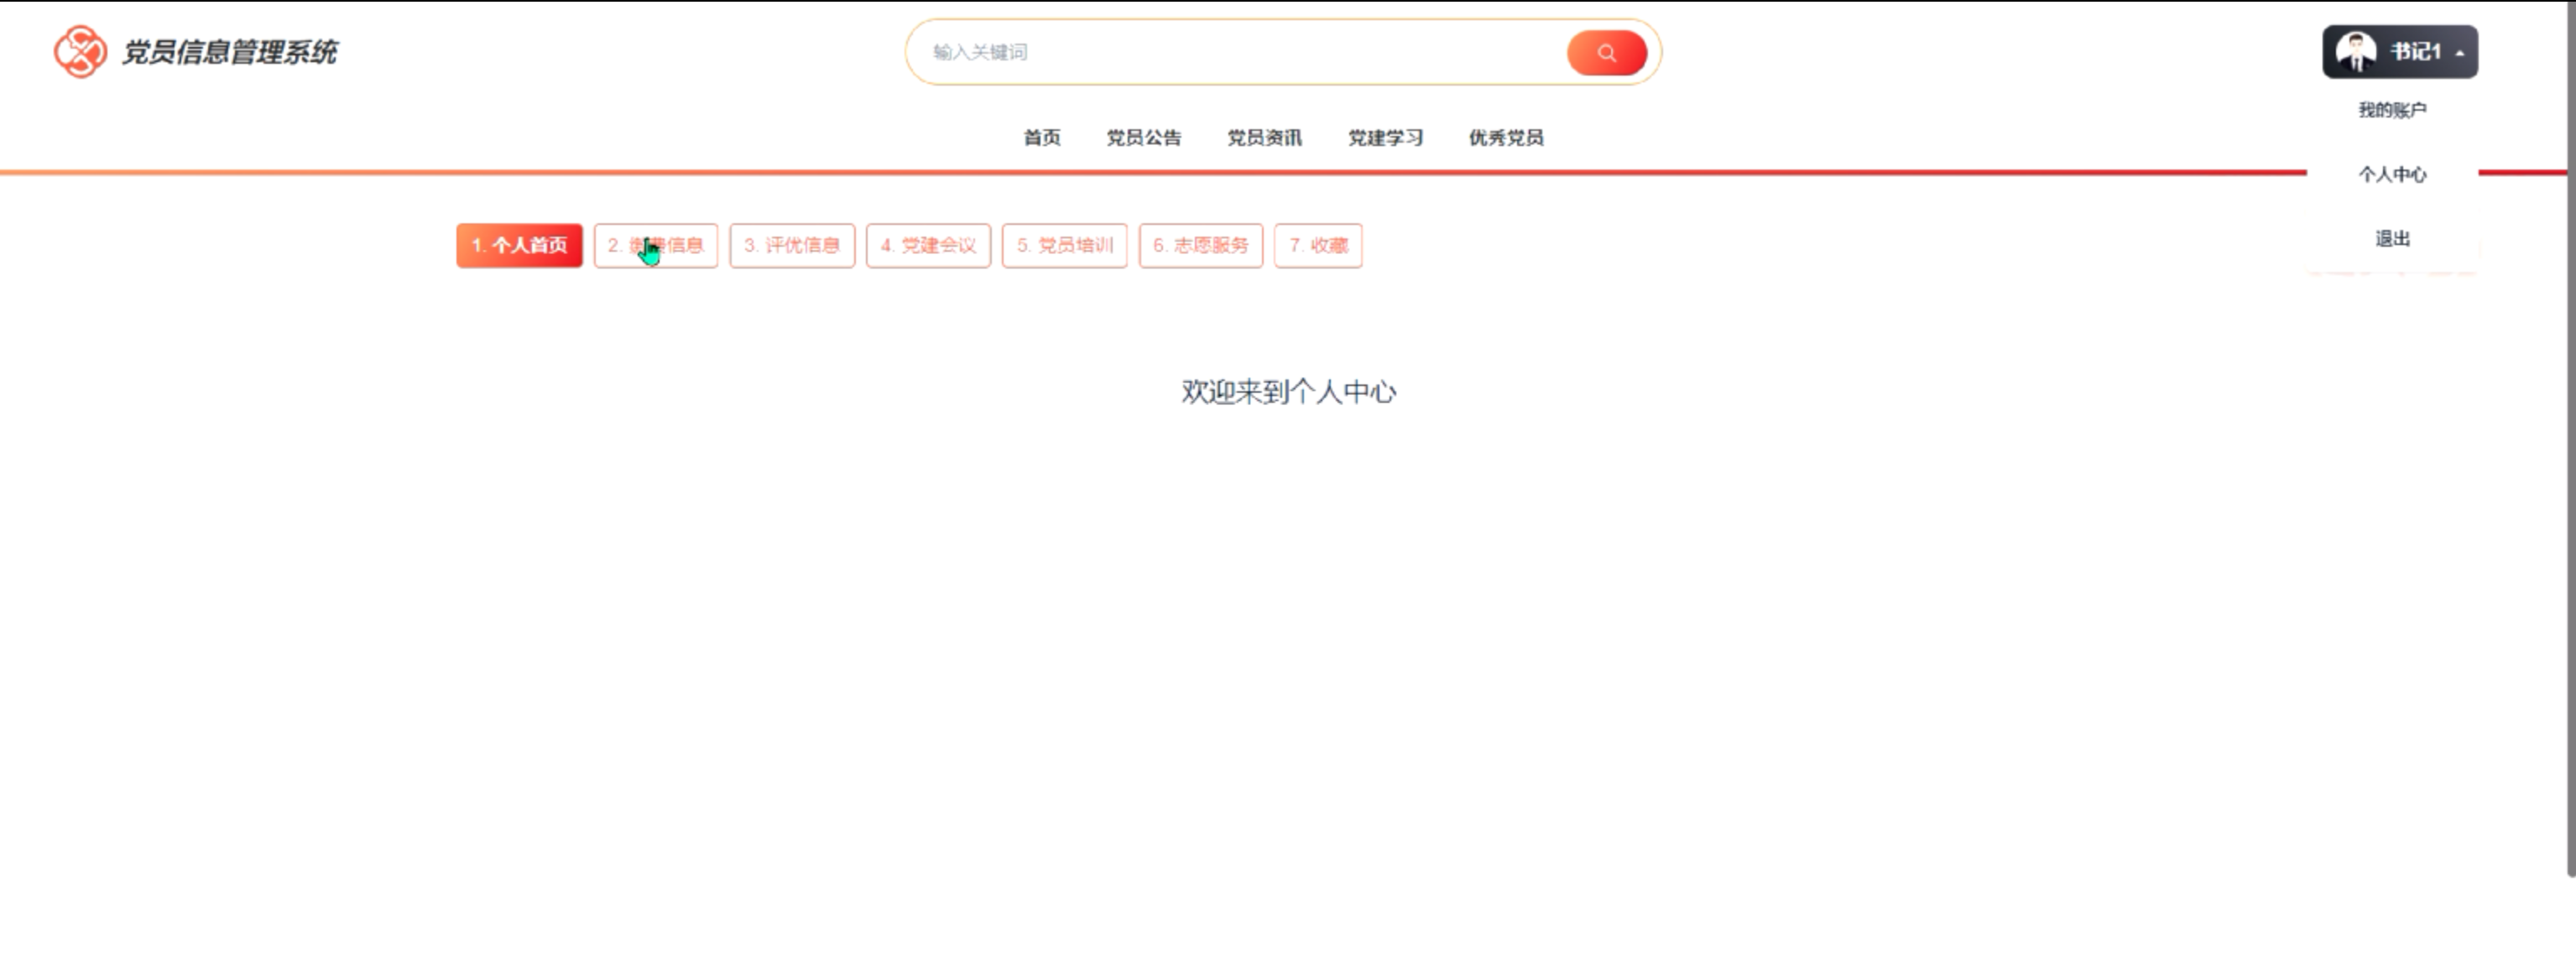
Task: Open 个人中心 from the user menu
Action: point(2392,175)
